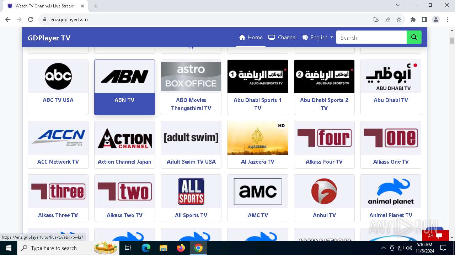Open the Alkass one logo thumbnail
The height and width of the screenshot is (255, 455).
click(391, 138)
